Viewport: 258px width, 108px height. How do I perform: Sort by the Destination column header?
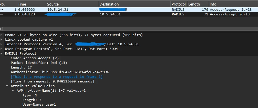(x=134, y=4)
